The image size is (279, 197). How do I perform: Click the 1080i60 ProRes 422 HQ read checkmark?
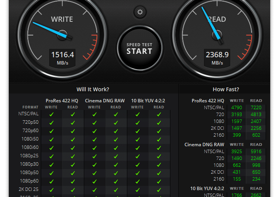pos(72,148)
